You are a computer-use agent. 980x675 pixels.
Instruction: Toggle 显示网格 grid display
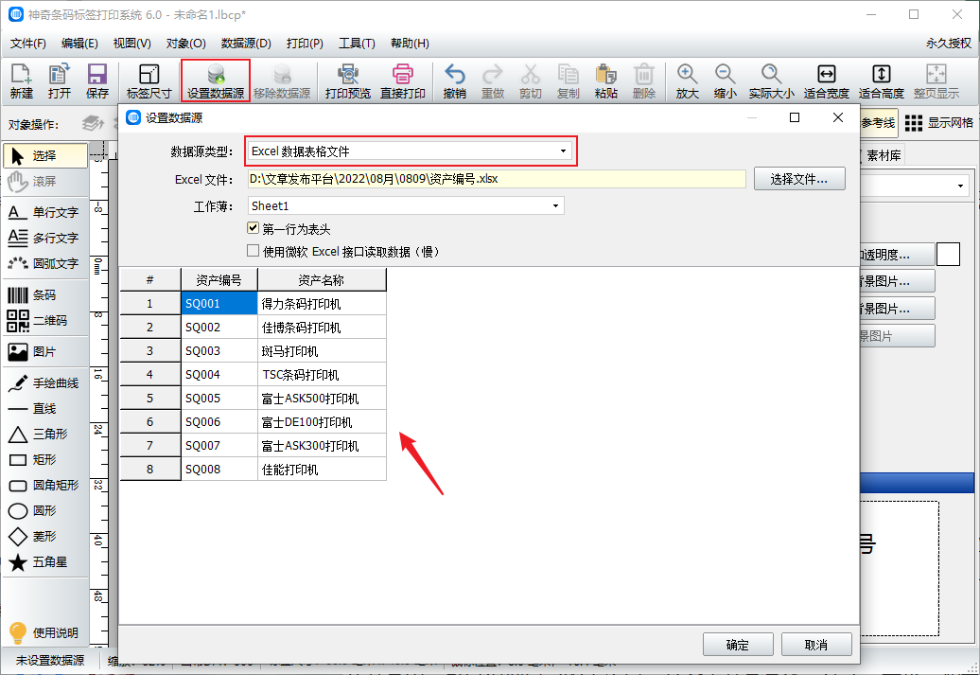coord(938,123)
